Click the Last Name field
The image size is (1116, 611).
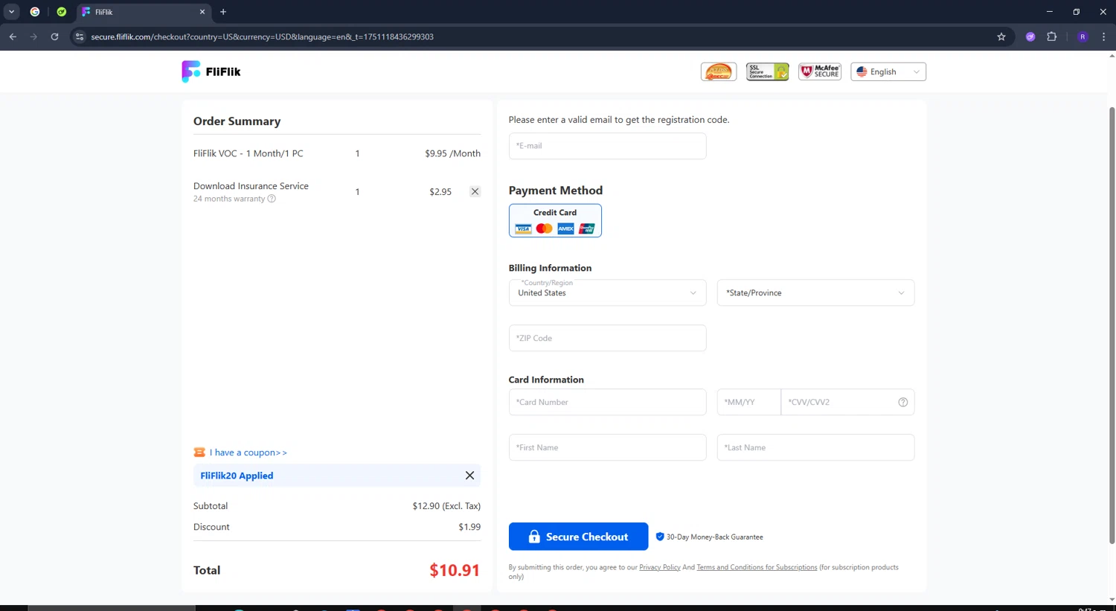pos(815,447)
